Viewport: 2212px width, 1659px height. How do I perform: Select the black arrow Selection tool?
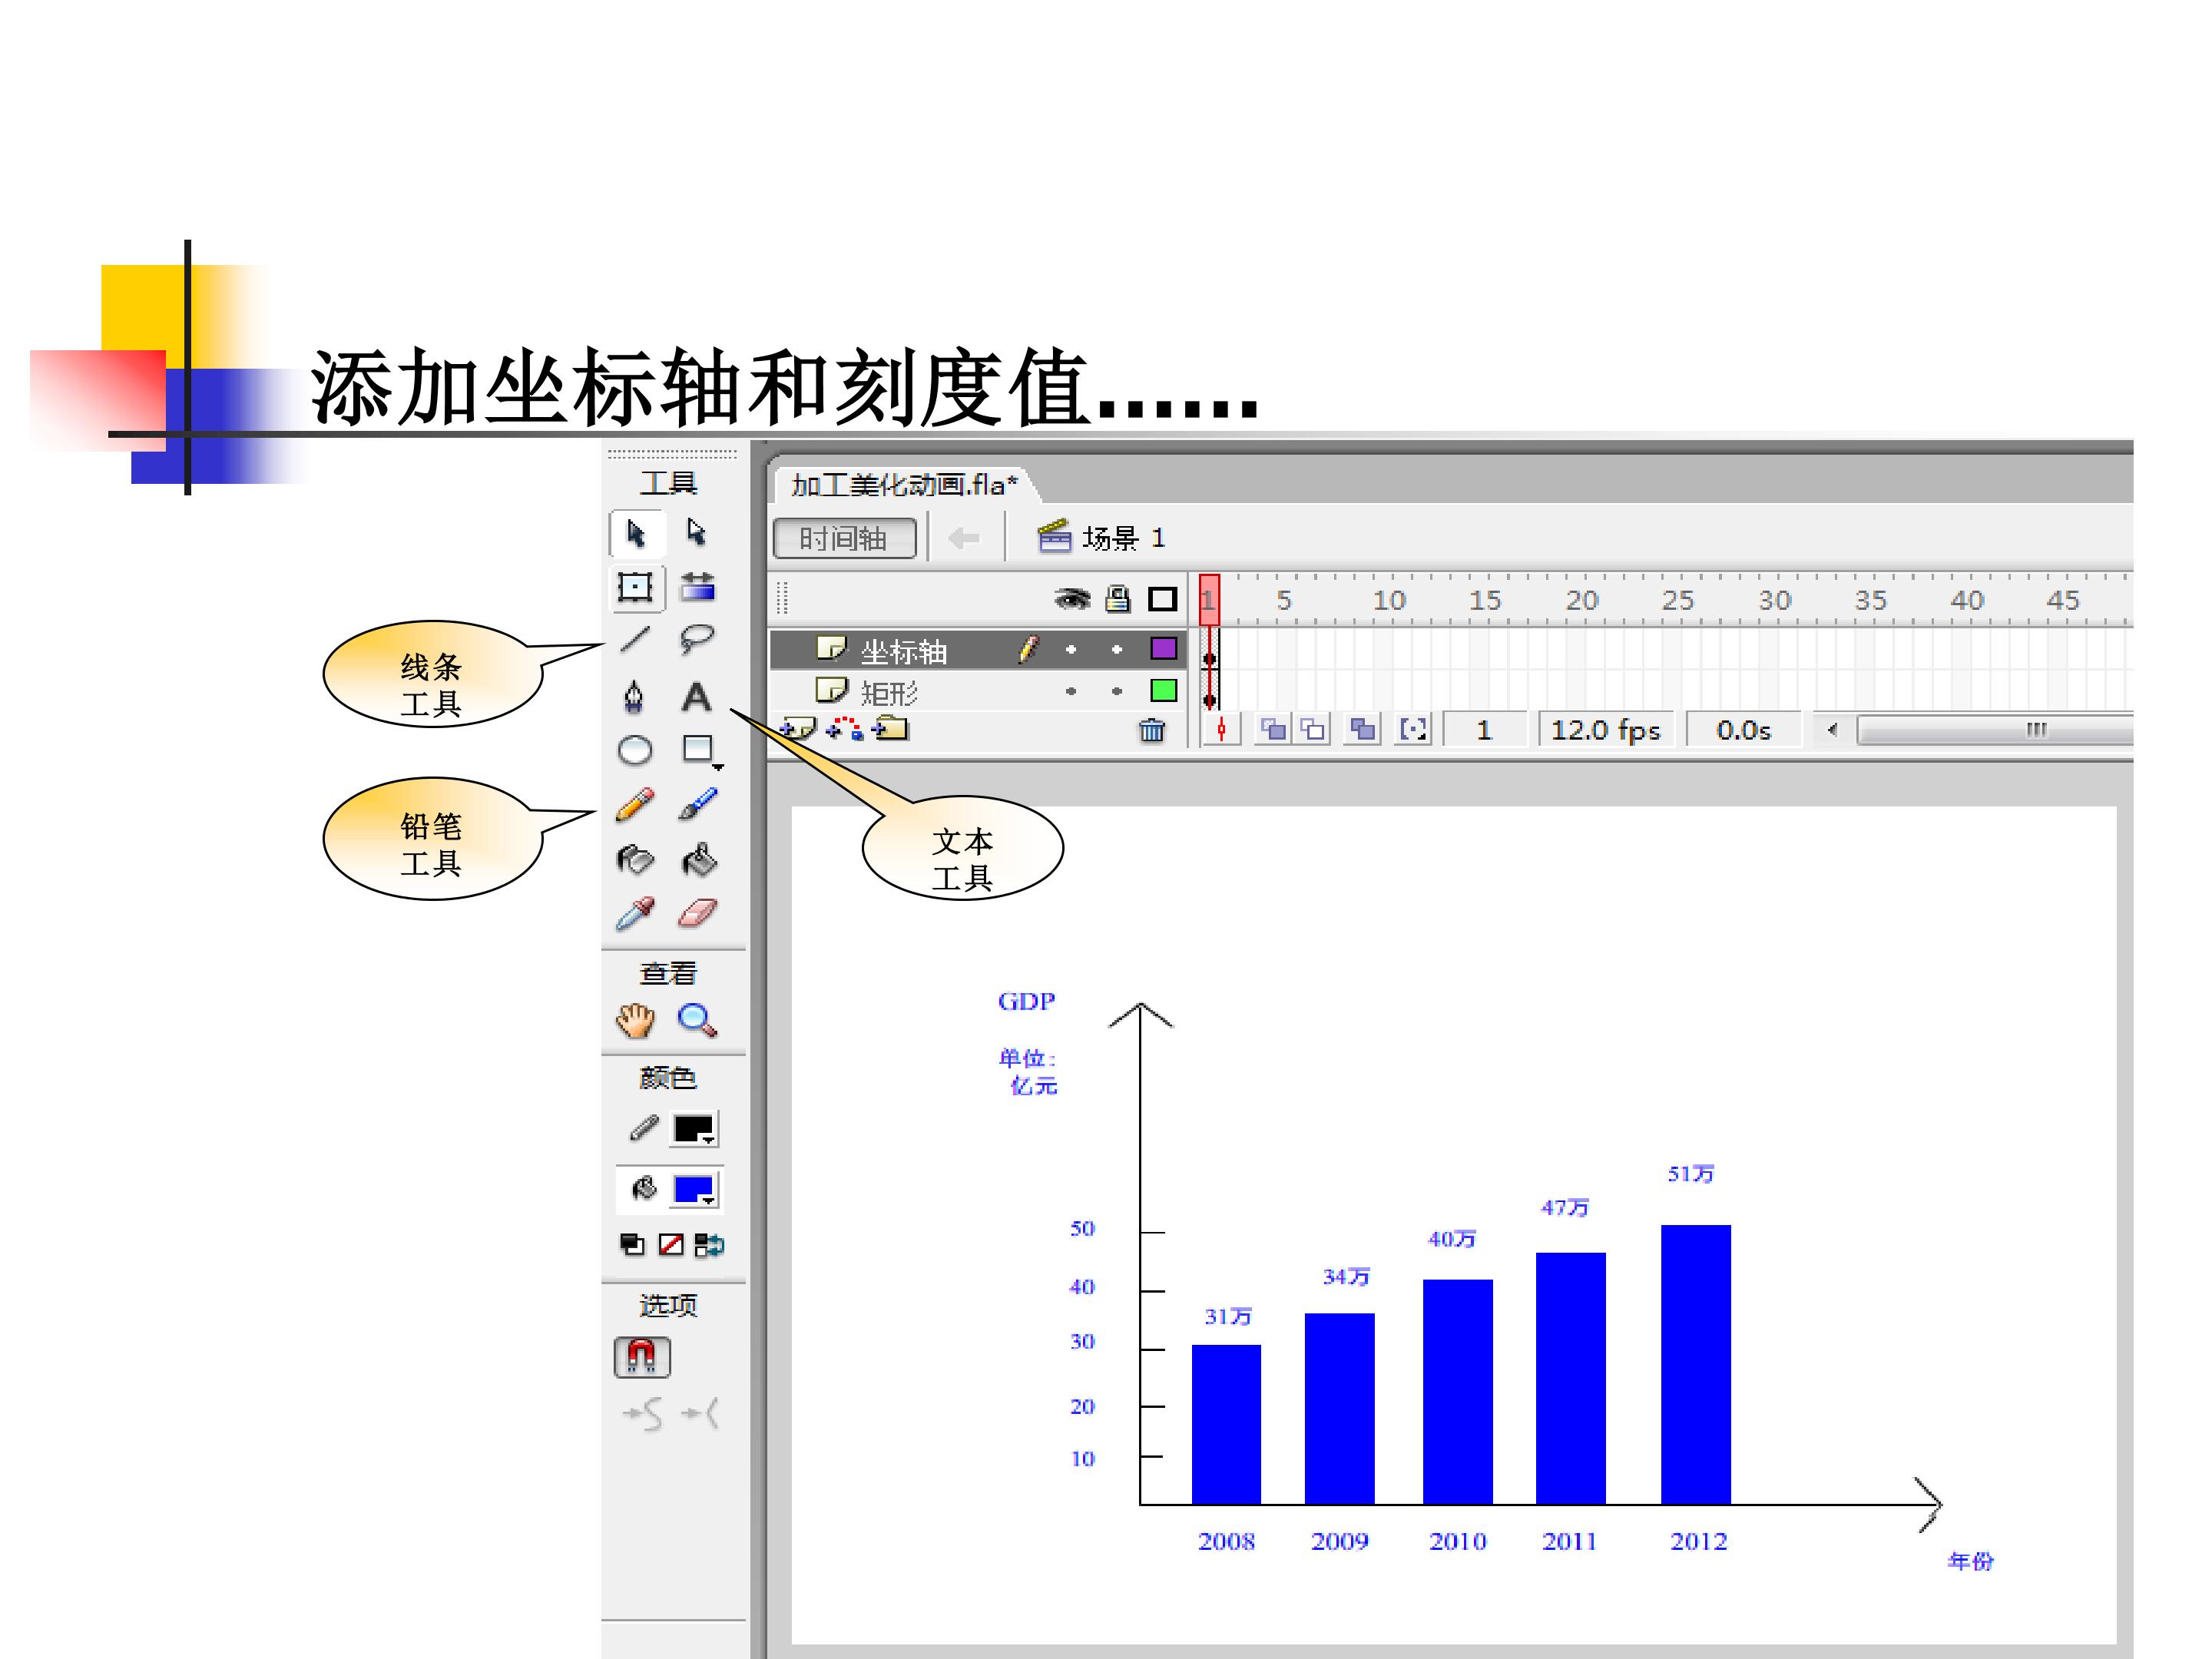[x=636, y=533]
